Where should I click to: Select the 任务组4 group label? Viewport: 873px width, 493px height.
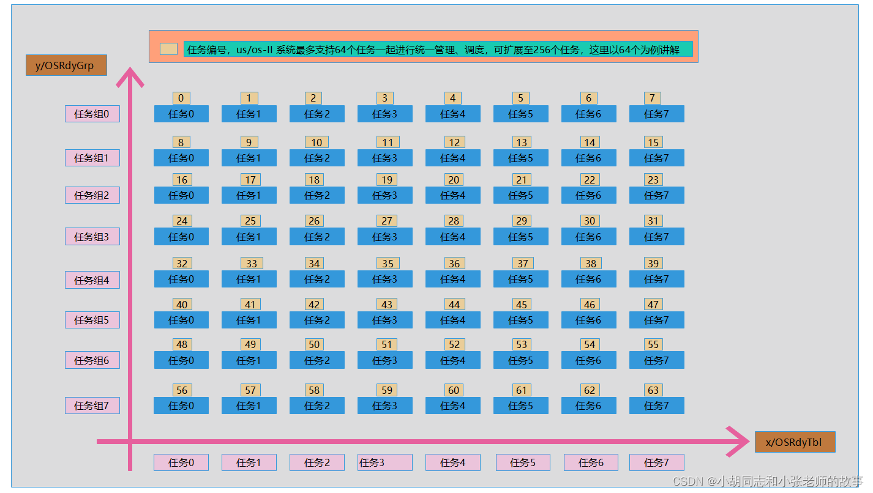(x=92, y=280)
